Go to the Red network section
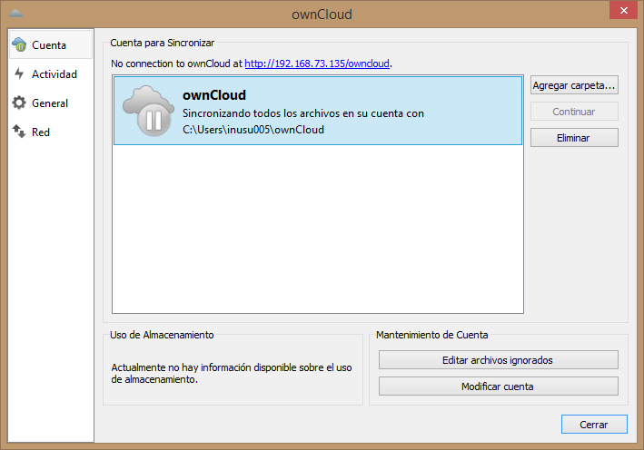Viewport: 644px width, 450px height. pos(51,132)
